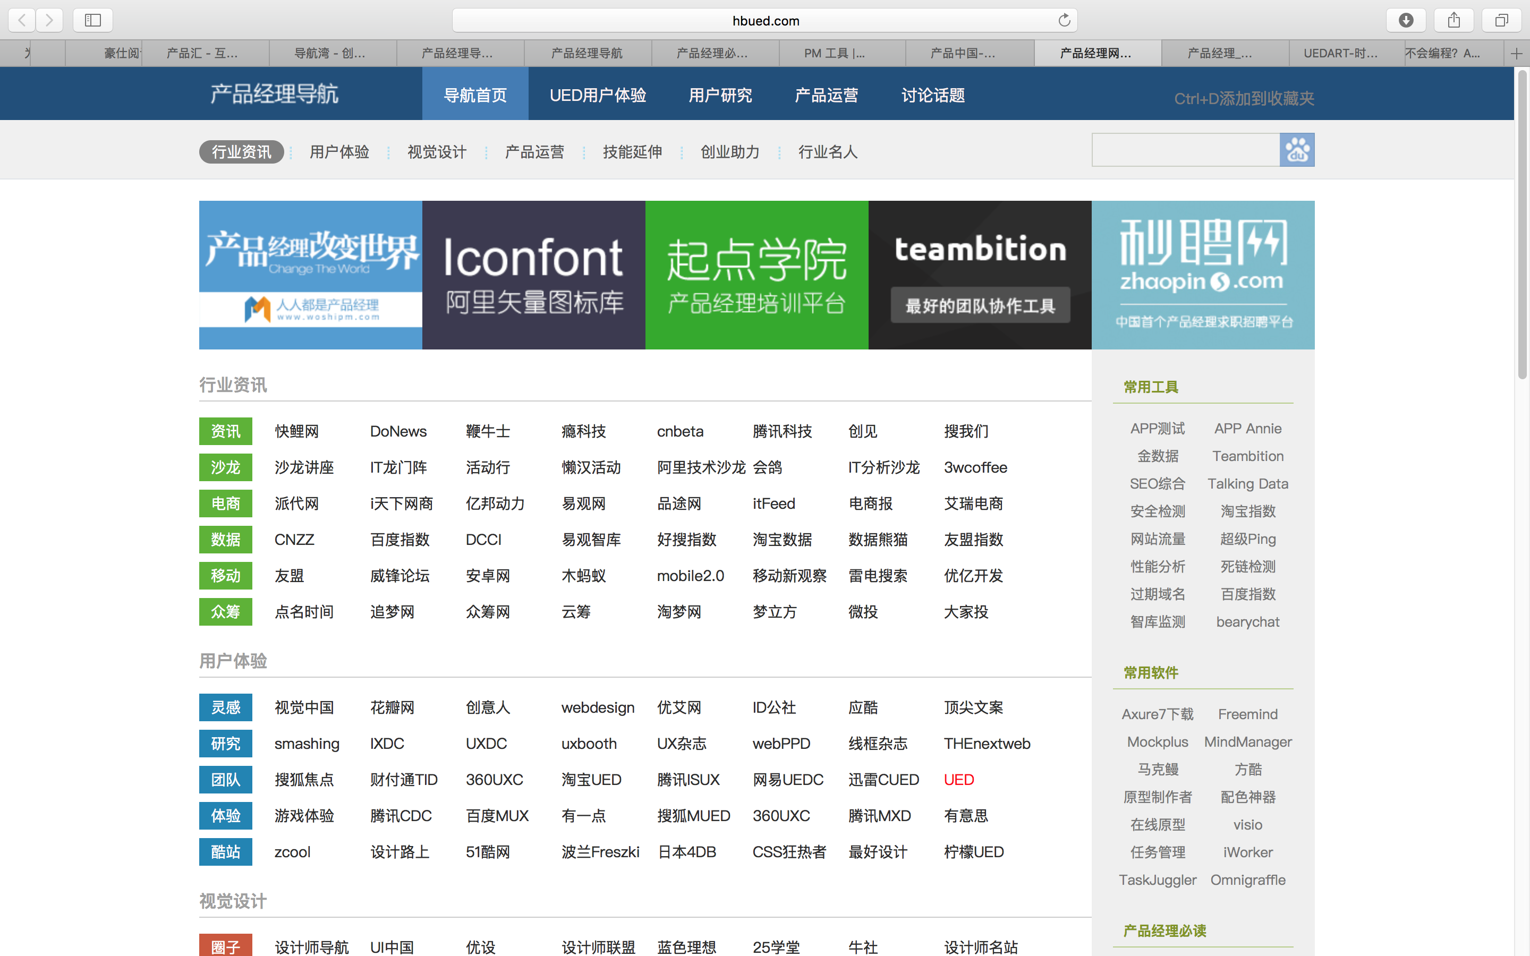Screen dimensions: 1530x956
Task: Open the Iconfont 阿里矢量图标库 banner
Action: 533,275
